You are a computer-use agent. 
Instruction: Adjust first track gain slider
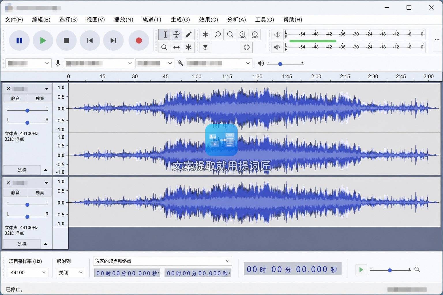(x=27, y=110)
